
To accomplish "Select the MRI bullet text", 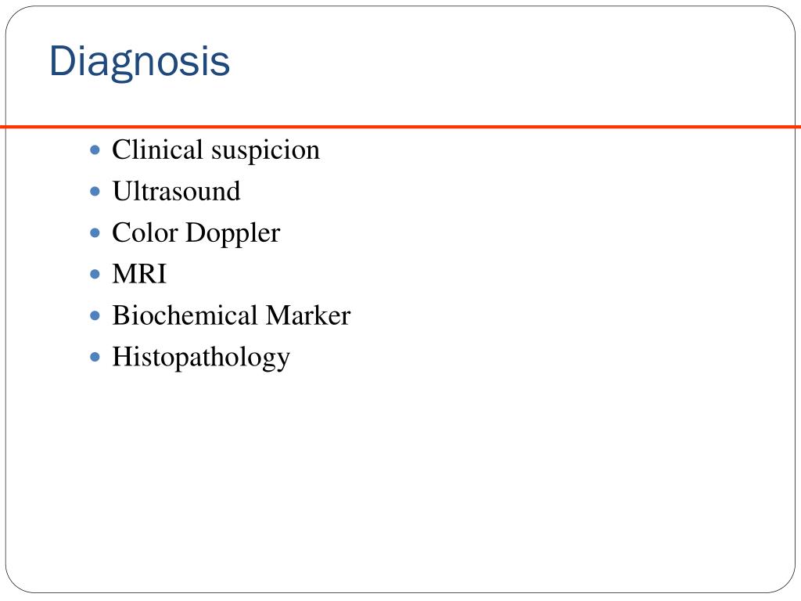I will pos(139,275).
